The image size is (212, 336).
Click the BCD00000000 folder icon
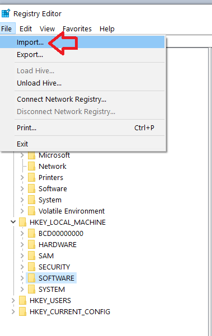pyautogui.click(x=31, y=233)
